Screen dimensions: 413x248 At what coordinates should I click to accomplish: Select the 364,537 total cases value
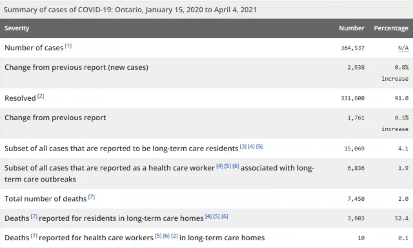click(353, 48)
